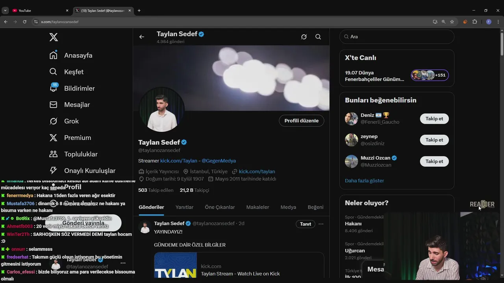This screenshot has width=504, height=283.
Task: Click site info icon in address bar
Action: 36,22
